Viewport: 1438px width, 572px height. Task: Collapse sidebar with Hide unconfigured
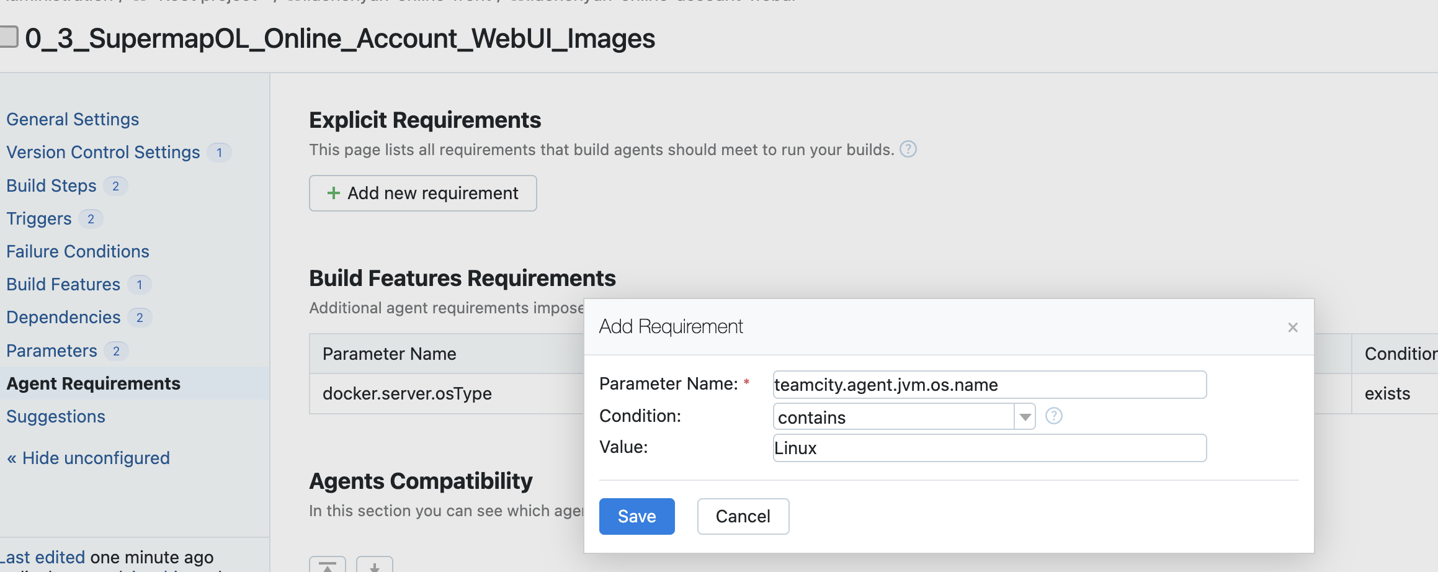[88, 458]
